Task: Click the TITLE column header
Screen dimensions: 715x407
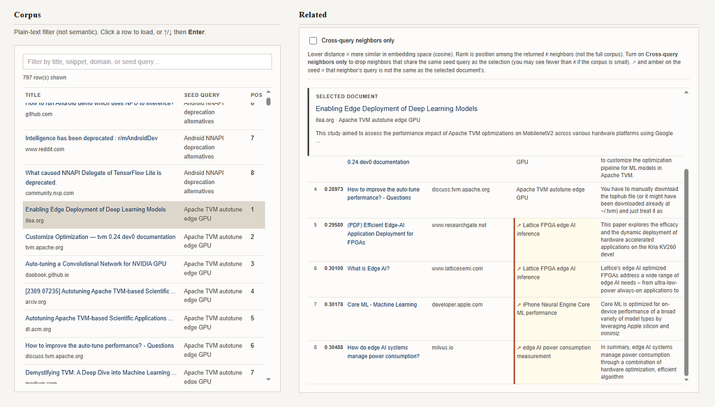Action: pyautogui.click(x=33, y=95)
